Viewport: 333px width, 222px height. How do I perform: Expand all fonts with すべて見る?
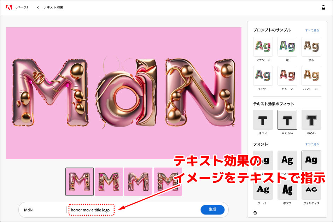[312, 144]
